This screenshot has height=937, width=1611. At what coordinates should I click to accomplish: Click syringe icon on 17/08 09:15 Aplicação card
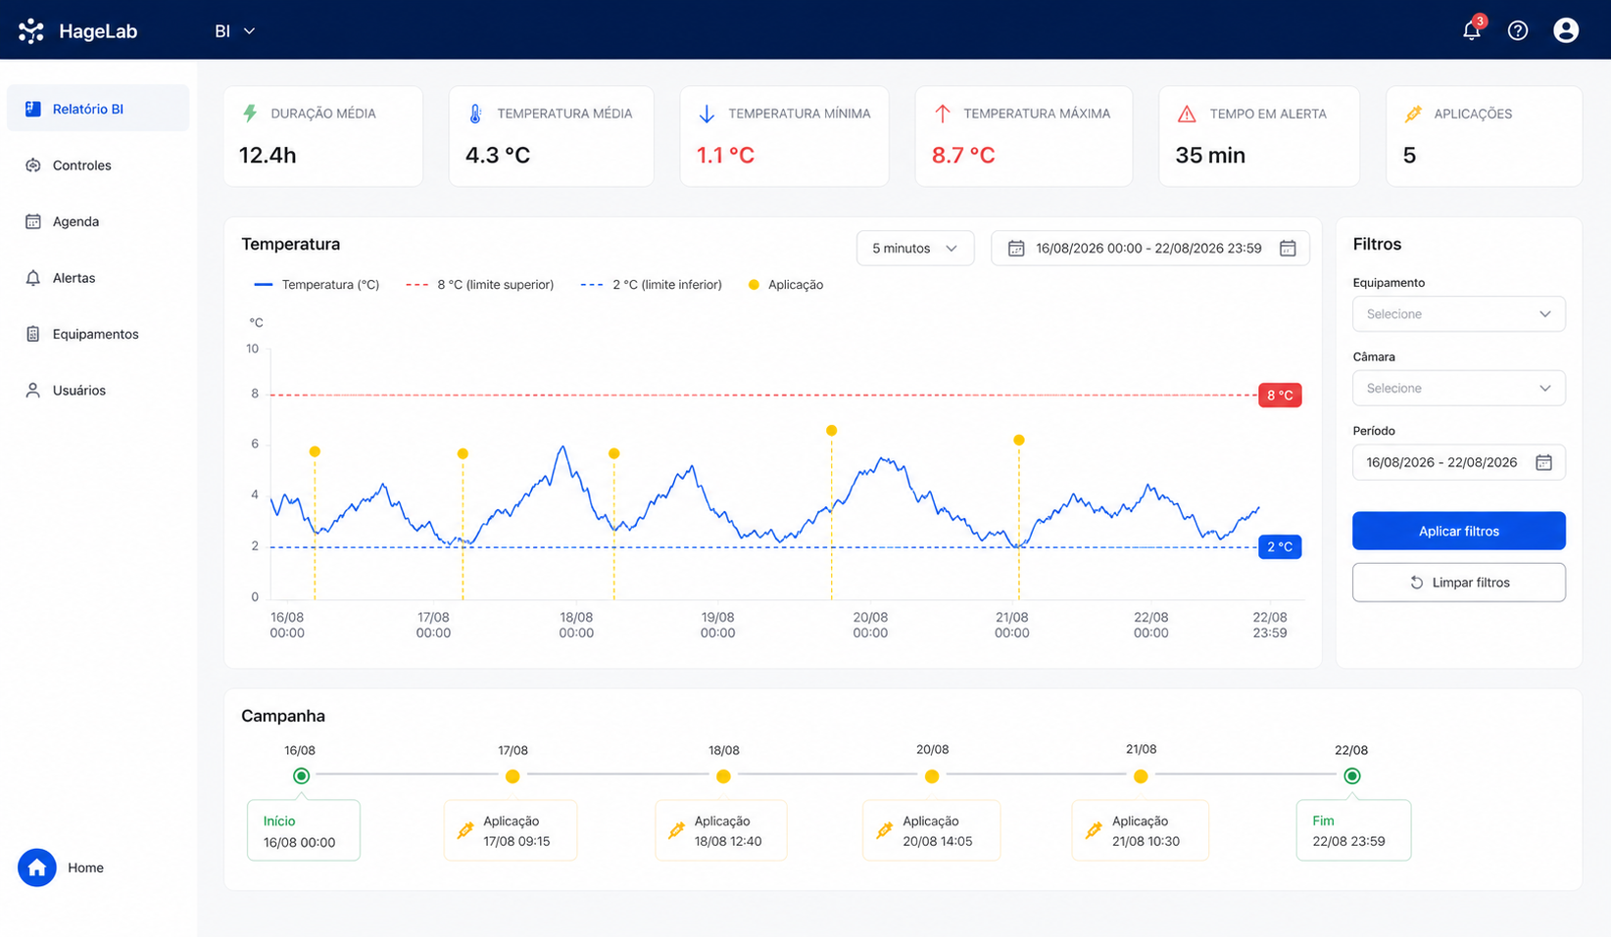(465, 831)
